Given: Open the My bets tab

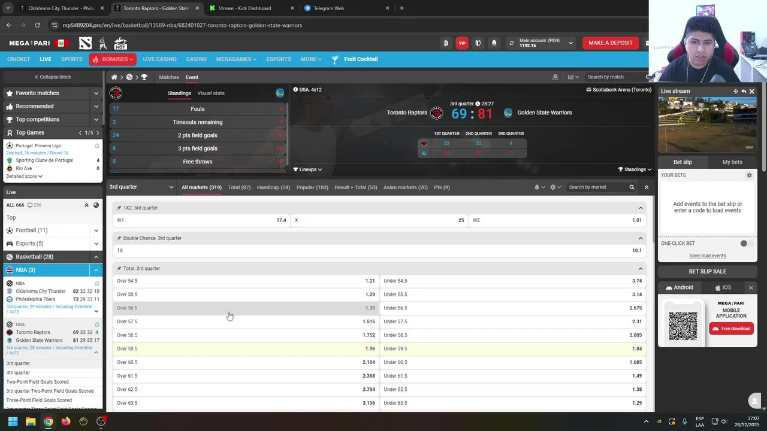Looking at the screenshot, I should pos(732,162).
